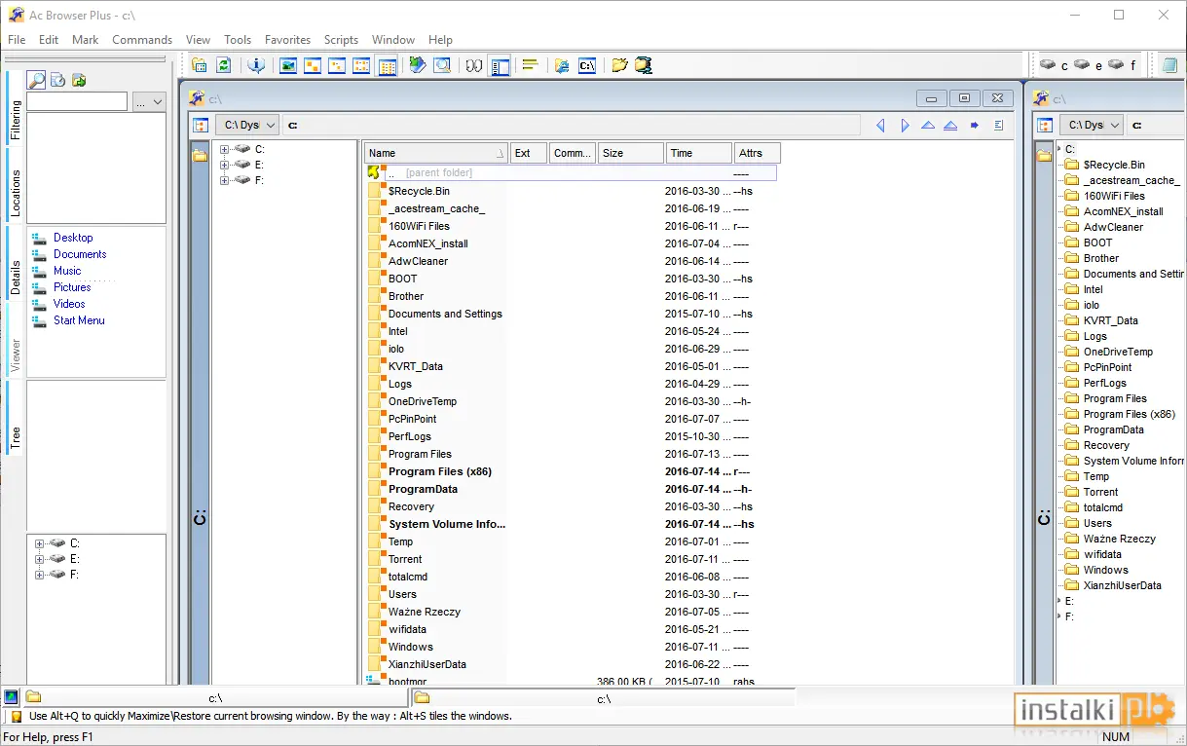Open the Mark menu

click(x=86, y=40)
